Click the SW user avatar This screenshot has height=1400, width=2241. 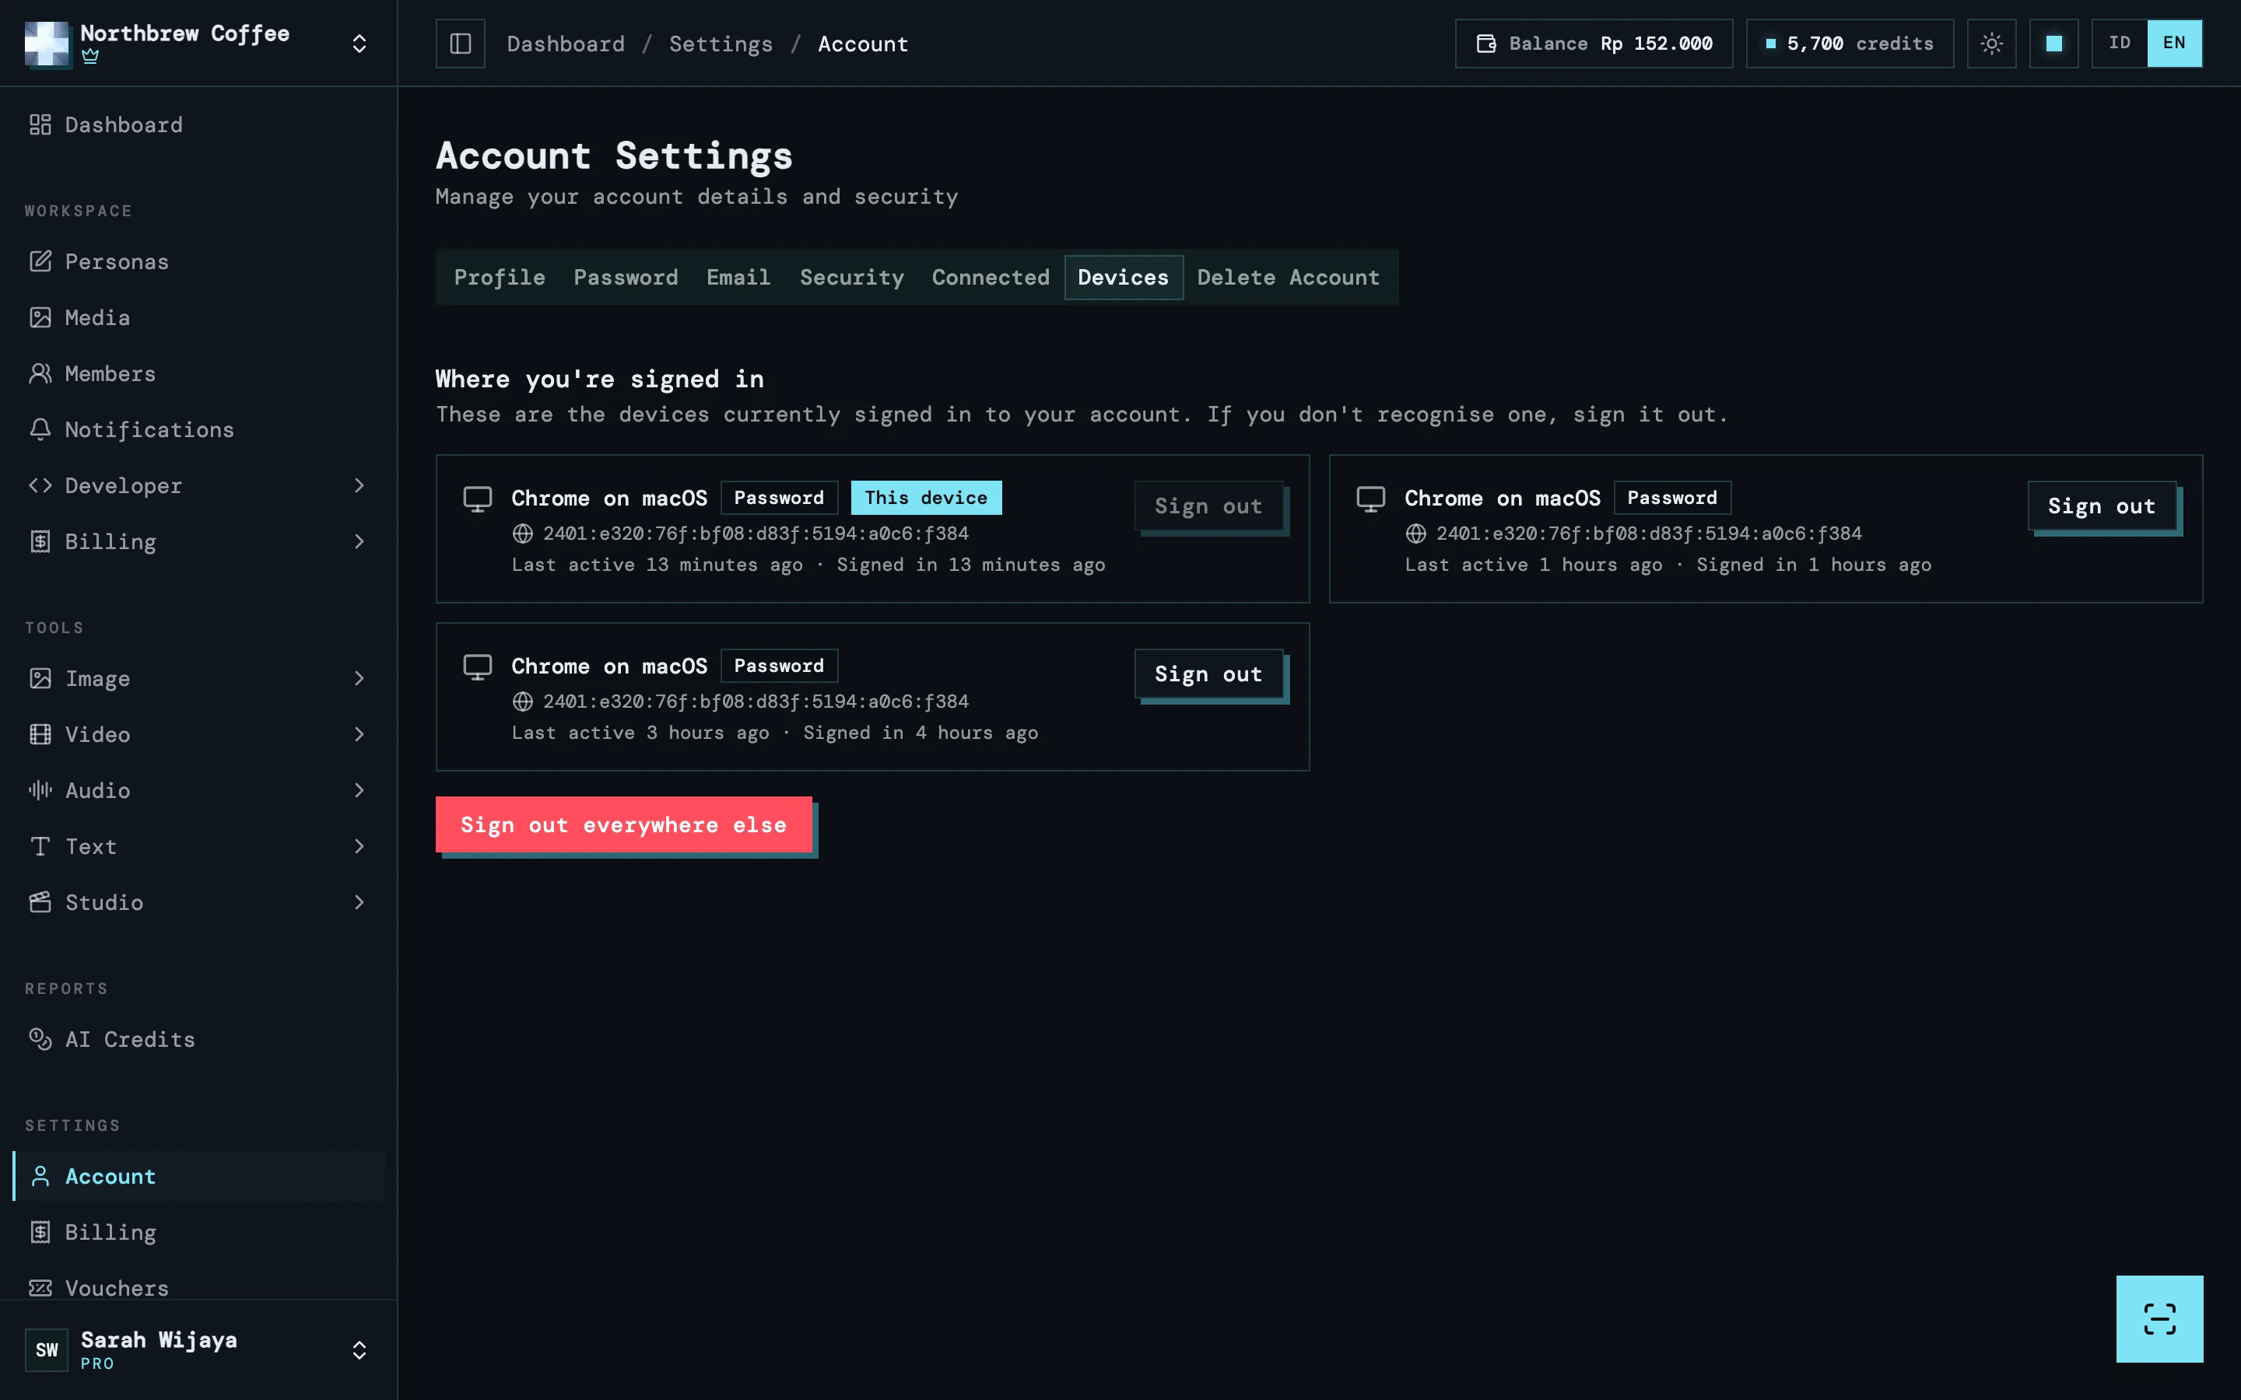pos(47,1349)
